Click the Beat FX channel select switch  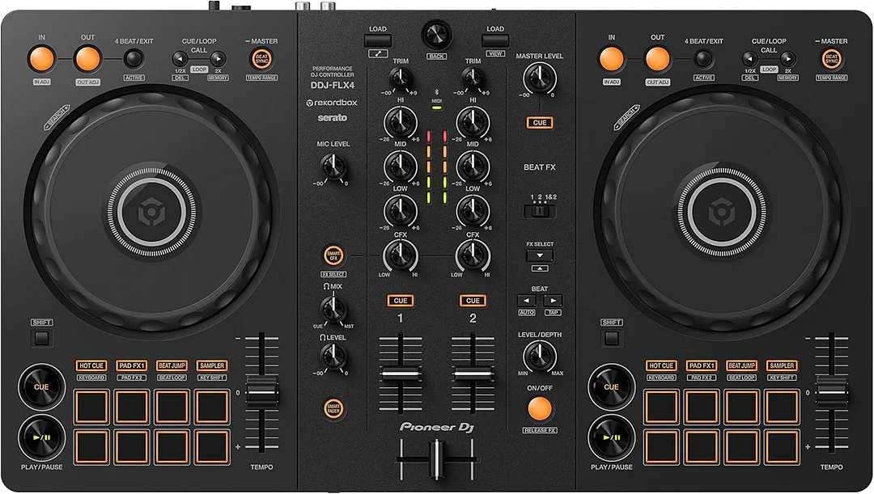click(540, 212)
